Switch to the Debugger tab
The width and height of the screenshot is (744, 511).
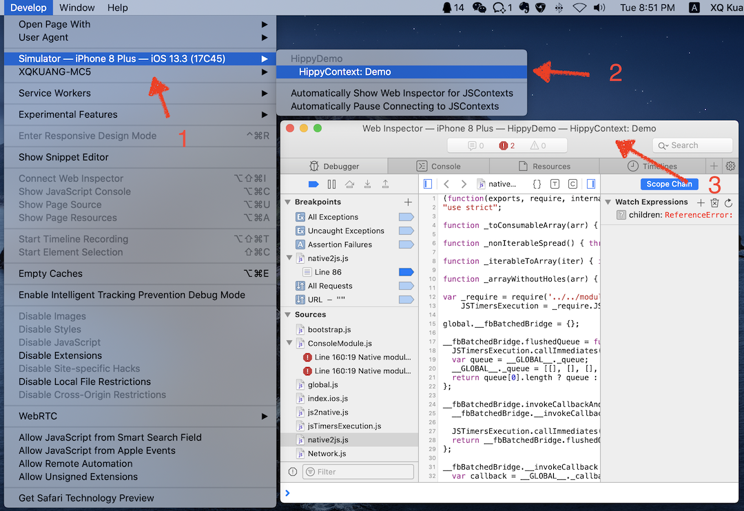[334, 166]
